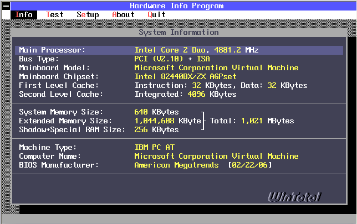Viewport: 357px width, 224px height.
Task: Click the 'IBM PC AT' value
Action: pos(154,148)
